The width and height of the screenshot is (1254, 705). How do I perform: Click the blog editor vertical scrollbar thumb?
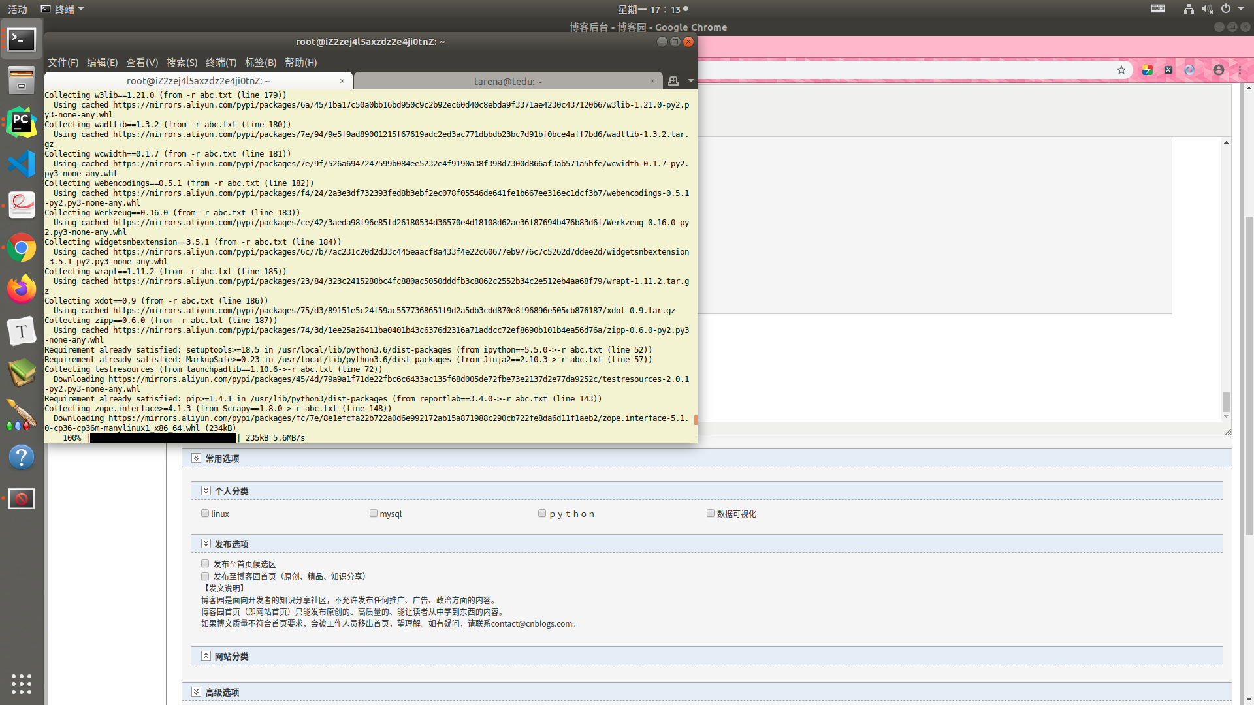(1226, 401)
